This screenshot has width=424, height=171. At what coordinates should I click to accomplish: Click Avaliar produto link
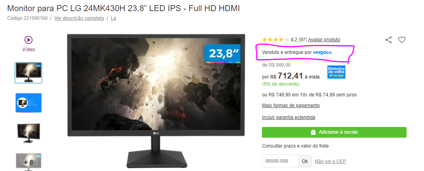(324, 40)
